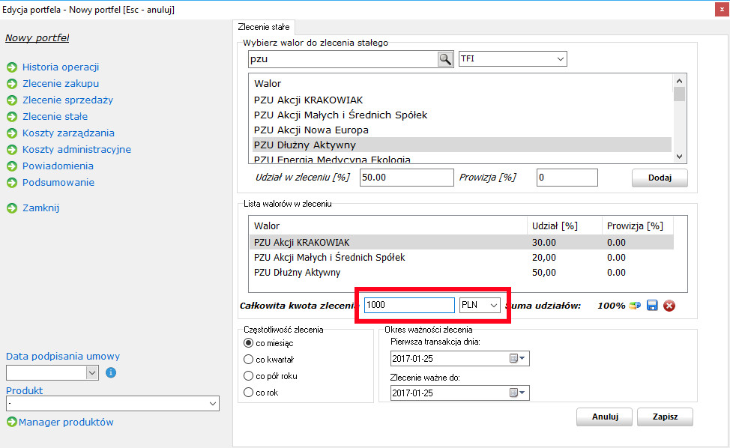Click the blue info icon near contract date
The width and height of the screenshot is (730, 448).
click(110, 372)
